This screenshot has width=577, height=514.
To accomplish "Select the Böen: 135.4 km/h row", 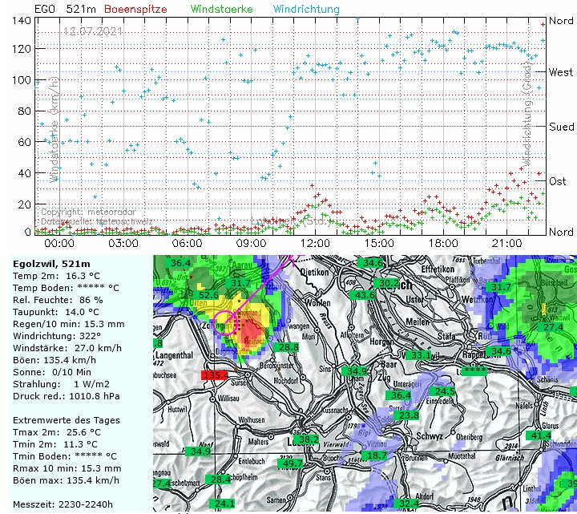I will tap(54, 360).
